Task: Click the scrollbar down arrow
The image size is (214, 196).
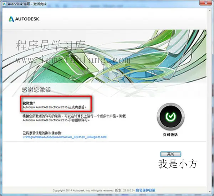Action: [x=210, y=191]
